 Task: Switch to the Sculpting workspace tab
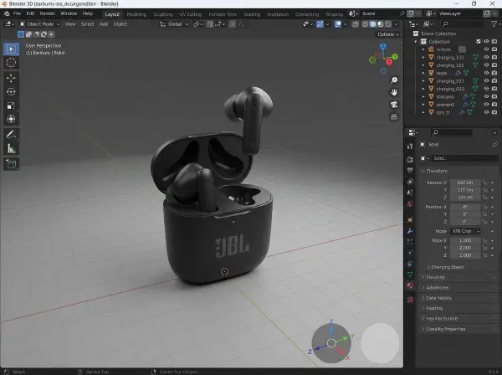tap(162, 14)
